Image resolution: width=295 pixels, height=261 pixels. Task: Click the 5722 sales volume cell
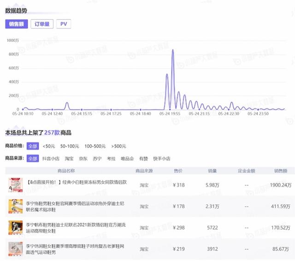tap(212, 228)
